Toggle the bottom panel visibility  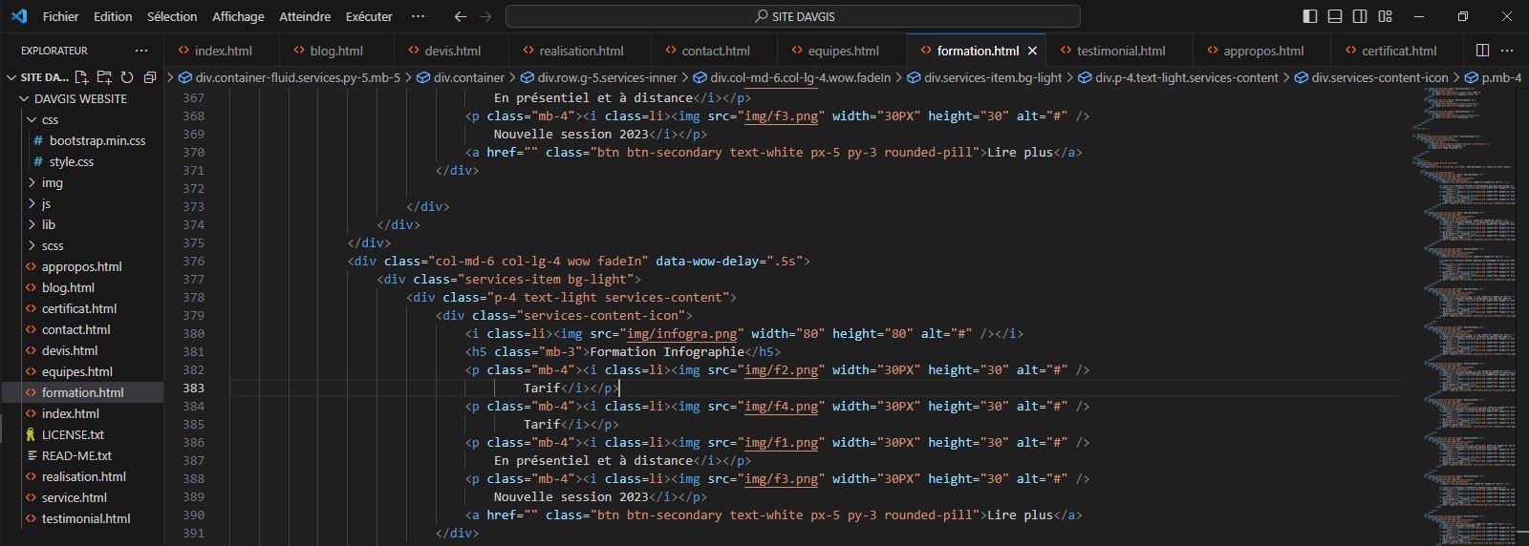point(1335,16)
